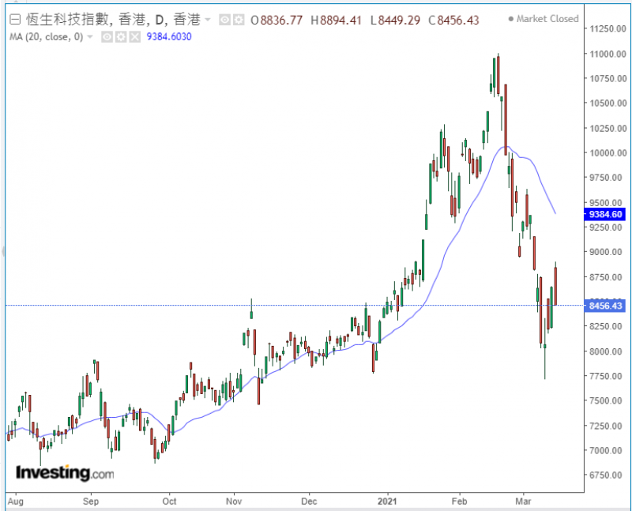632x511 pixels.
Task: Click the 8456.43 current price tag
Action: 606,306
